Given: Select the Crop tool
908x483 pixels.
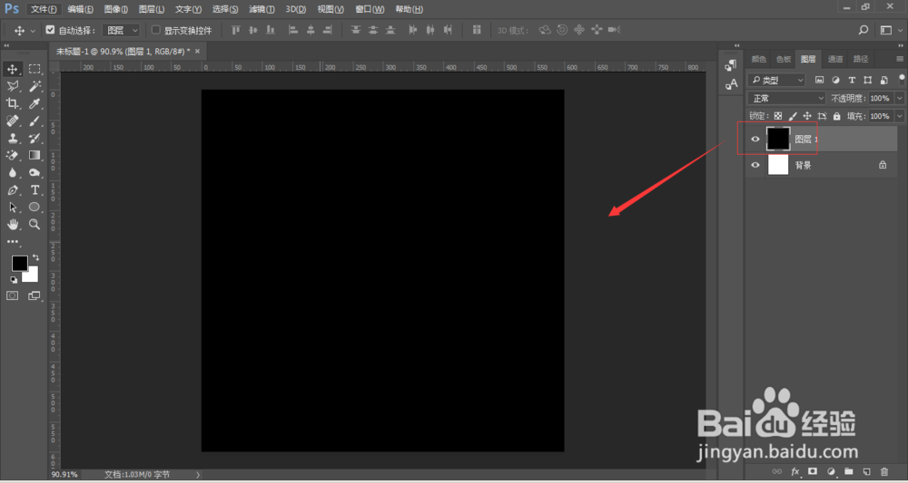Looking at the screenshot, I should [12, 104].
